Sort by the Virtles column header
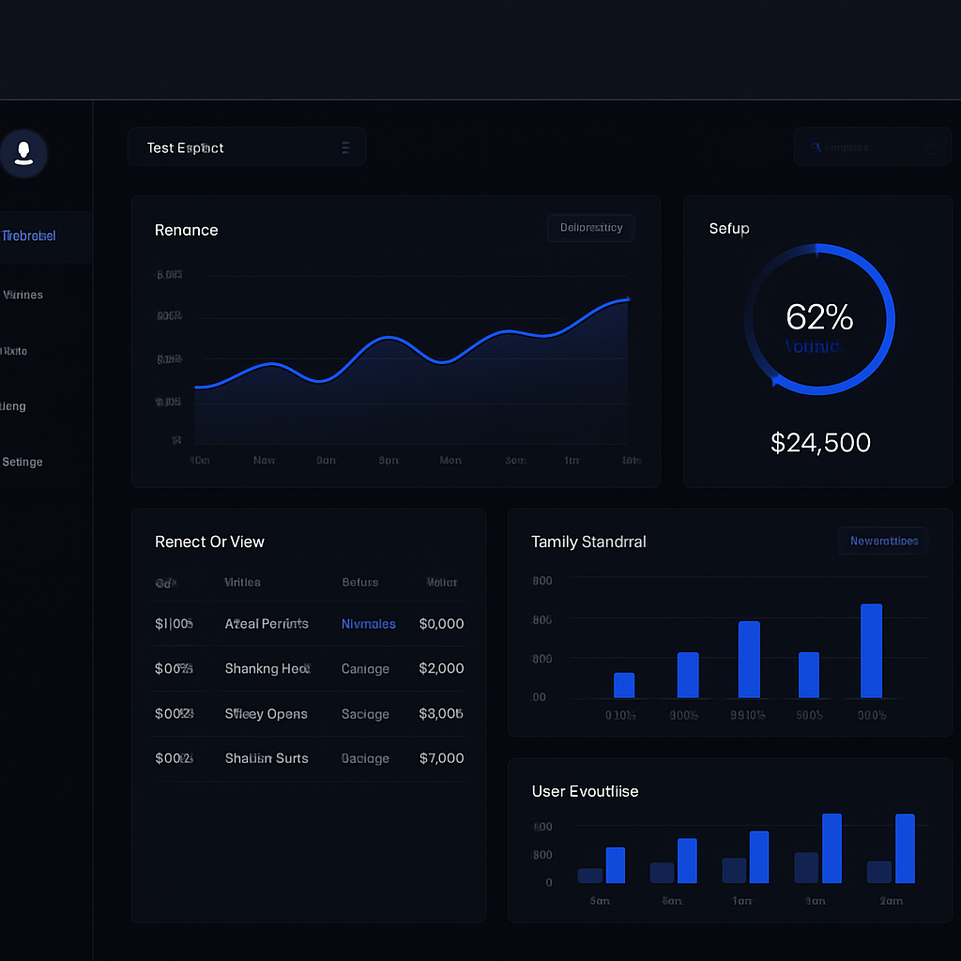Viewport: 961px width, 961px height. 242,582
